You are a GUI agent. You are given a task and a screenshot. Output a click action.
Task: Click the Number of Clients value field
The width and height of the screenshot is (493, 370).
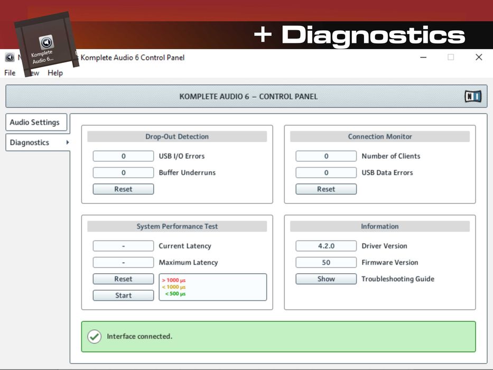(x=326, y=156)
